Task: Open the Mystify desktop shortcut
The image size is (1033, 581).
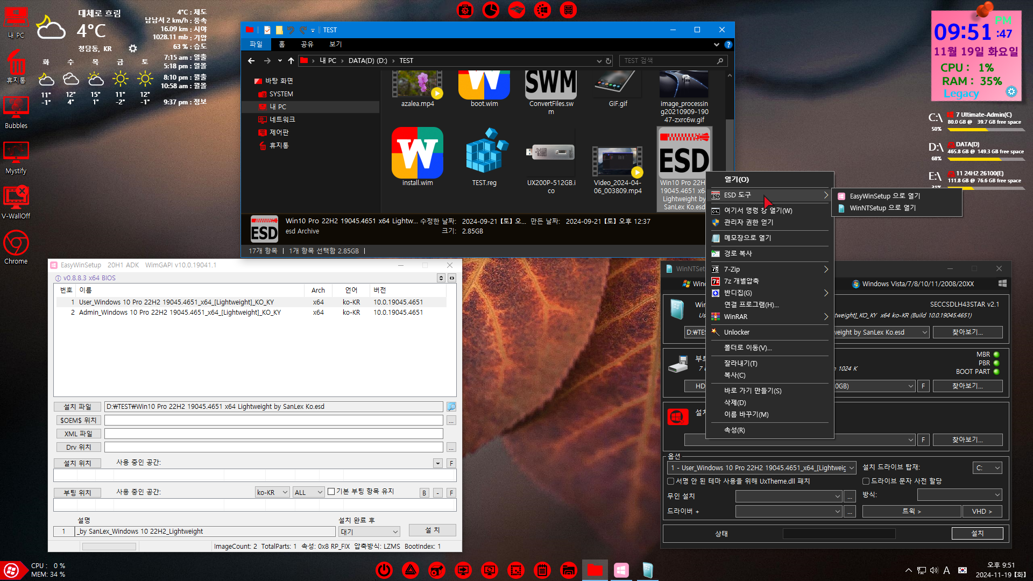Action: click(16, 158)
